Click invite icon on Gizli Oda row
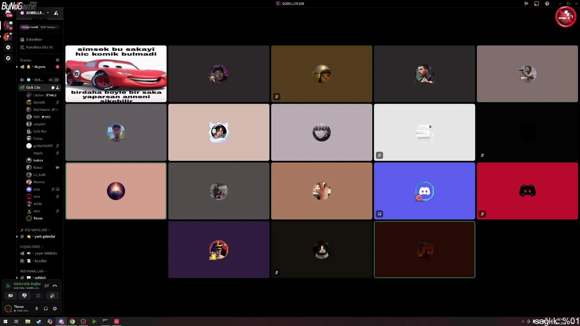 57,87
